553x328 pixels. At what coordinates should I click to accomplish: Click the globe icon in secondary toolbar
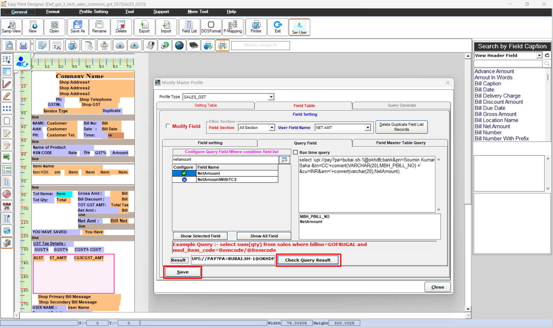pos(179,45)
